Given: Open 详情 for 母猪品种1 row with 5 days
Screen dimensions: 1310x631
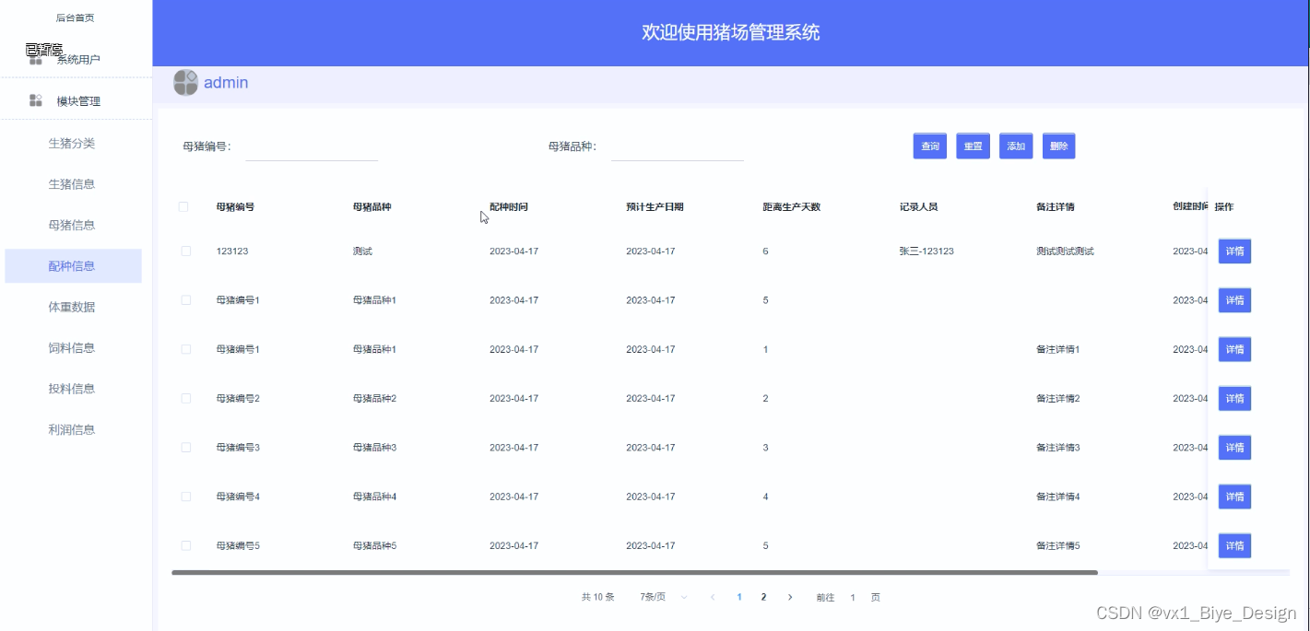Looking at the screenshot, I should pyautogui.click(x=1234, y=300).
